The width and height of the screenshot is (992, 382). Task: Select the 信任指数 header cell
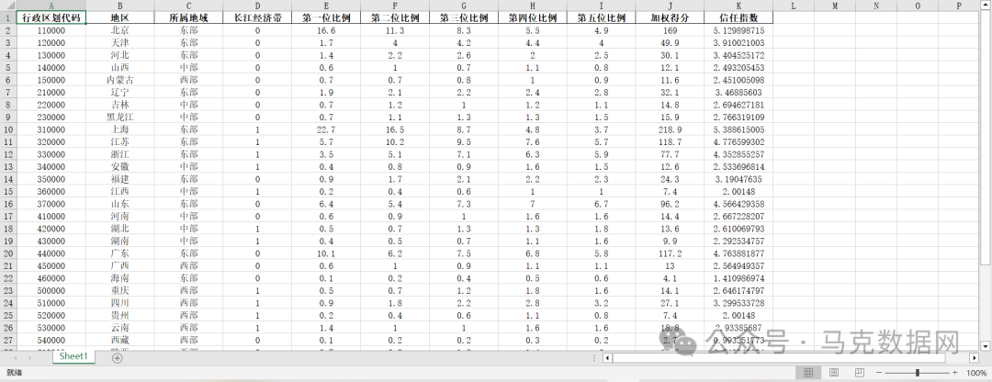point(738,17)
